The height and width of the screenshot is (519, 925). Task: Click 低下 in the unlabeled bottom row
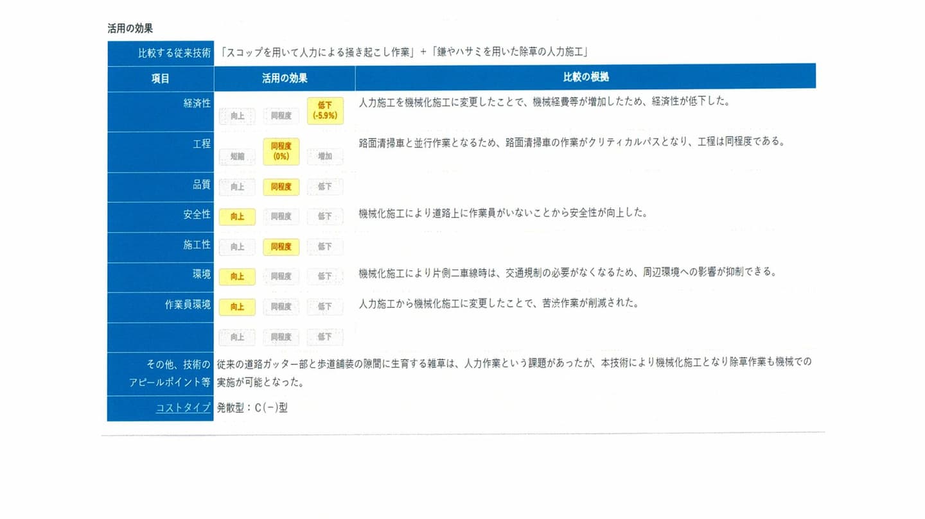coord(325,337)
